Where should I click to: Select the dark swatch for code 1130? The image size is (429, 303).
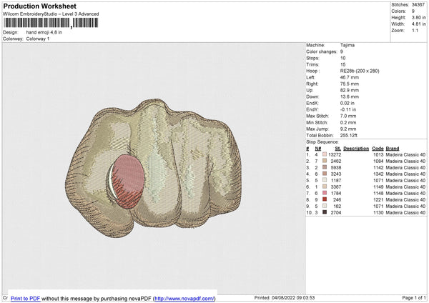tap(325, 212)
